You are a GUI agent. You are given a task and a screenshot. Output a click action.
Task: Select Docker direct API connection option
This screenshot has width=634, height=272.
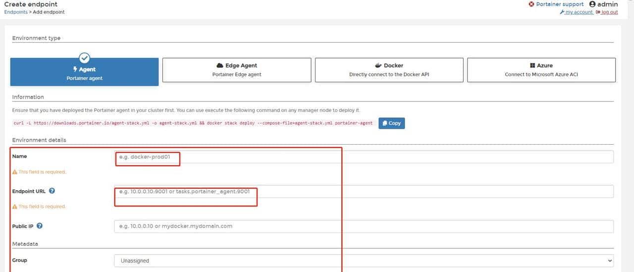[x=389, y=70]
